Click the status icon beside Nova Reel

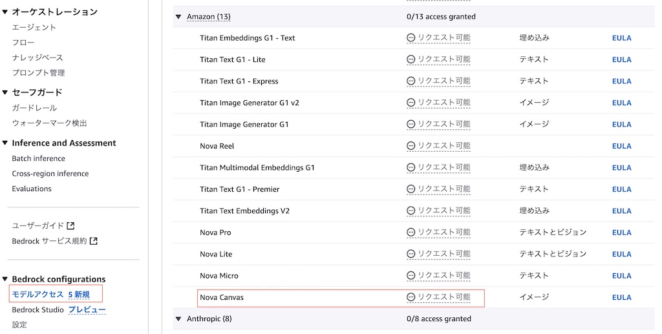point(411,145)
